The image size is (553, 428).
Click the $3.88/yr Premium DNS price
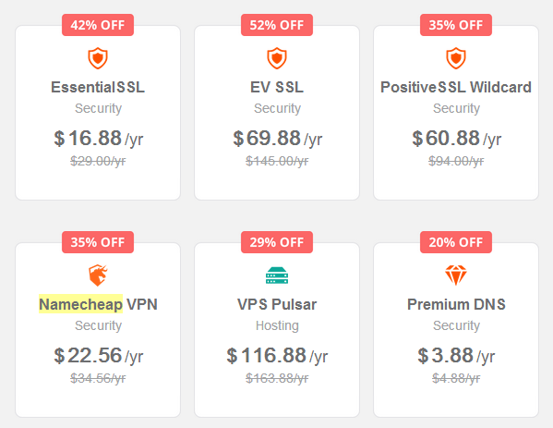pyautogui.click(x=456, y=356)
